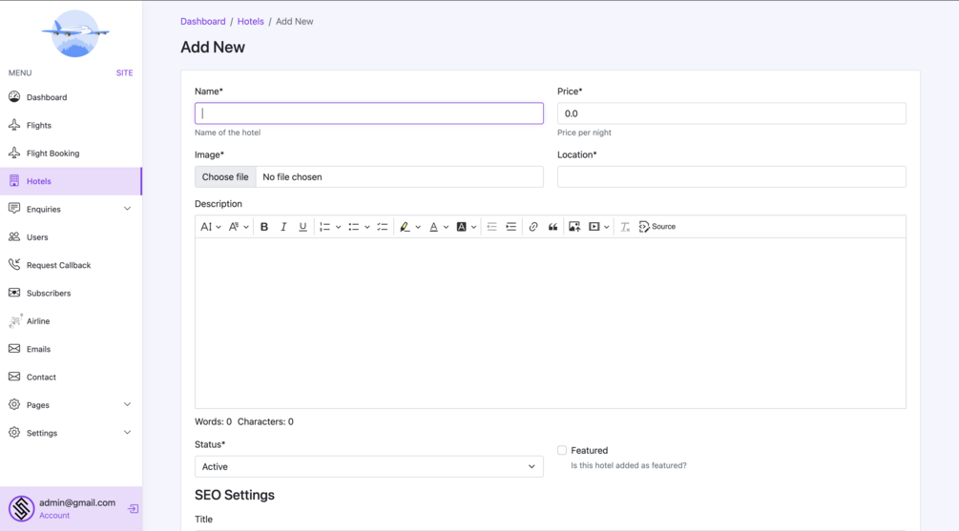
Task: Toggle bold formatting in description editor
Action: [x=264, y=227]
